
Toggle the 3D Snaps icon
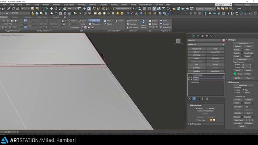[x=94, y=9]
